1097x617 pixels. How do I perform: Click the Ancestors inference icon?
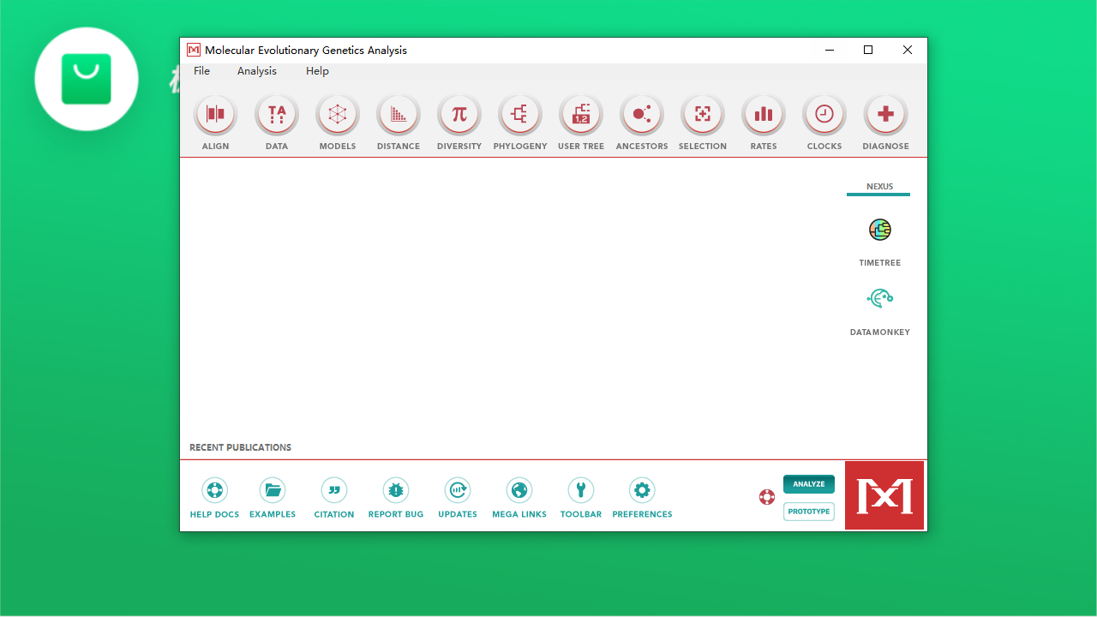[642, 115]
